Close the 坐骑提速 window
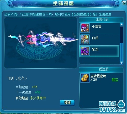Viewport: 127px width, 114px height. (124, 3)
